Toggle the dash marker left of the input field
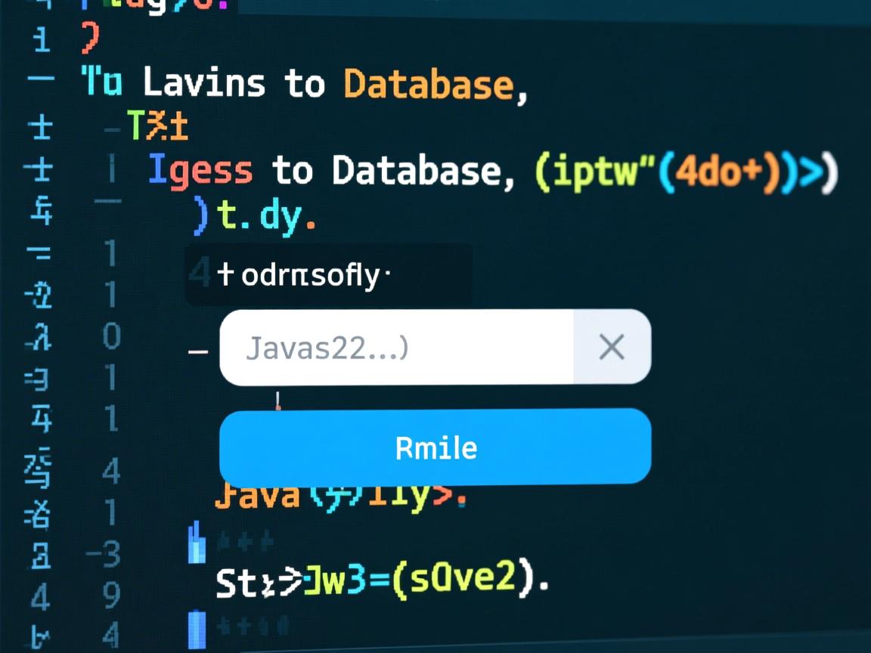Screen dimensions: 871x653 (x=197, y=349)
